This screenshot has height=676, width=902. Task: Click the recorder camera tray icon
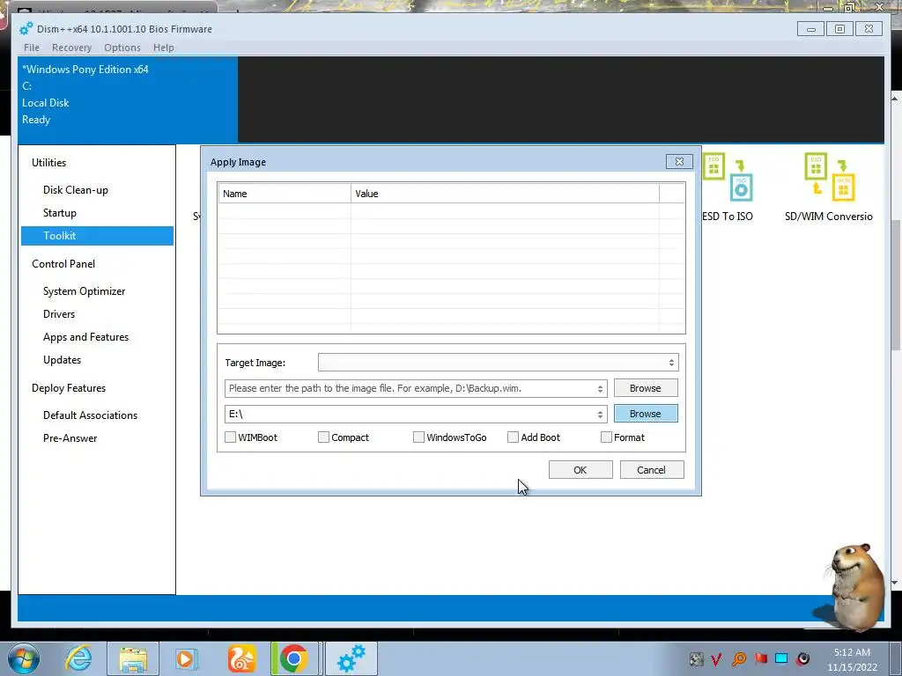(x=803, y=658)
